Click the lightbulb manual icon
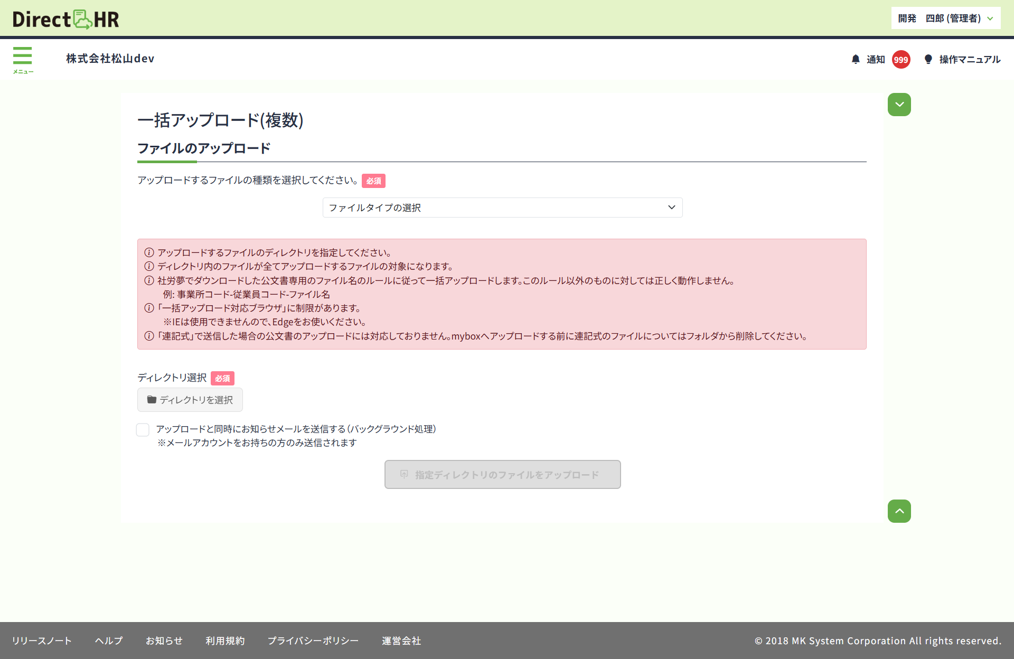This screenshot has width=1014, height=659. pyautogui.click(x=928, y=59)
